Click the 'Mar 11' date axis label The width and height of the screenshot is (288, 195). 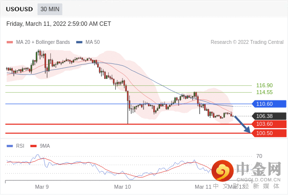pyautogui.click(x=203, y=187)
